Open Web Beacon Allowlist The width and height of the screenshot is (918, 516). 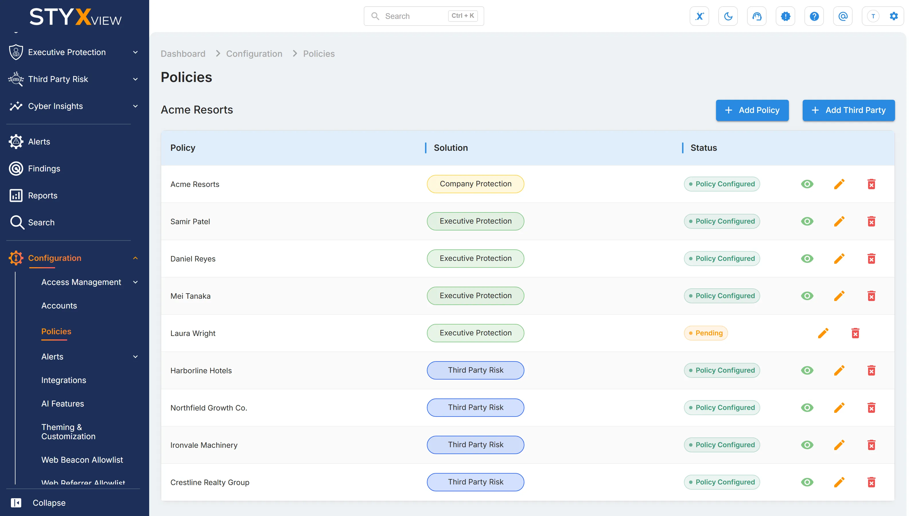(82, 460)
